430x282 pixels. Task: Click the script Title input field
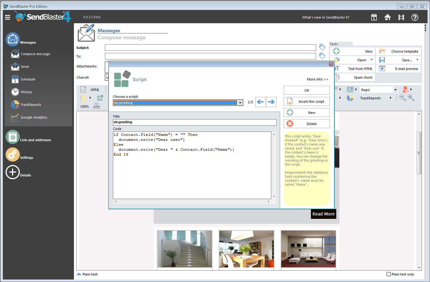195,122
